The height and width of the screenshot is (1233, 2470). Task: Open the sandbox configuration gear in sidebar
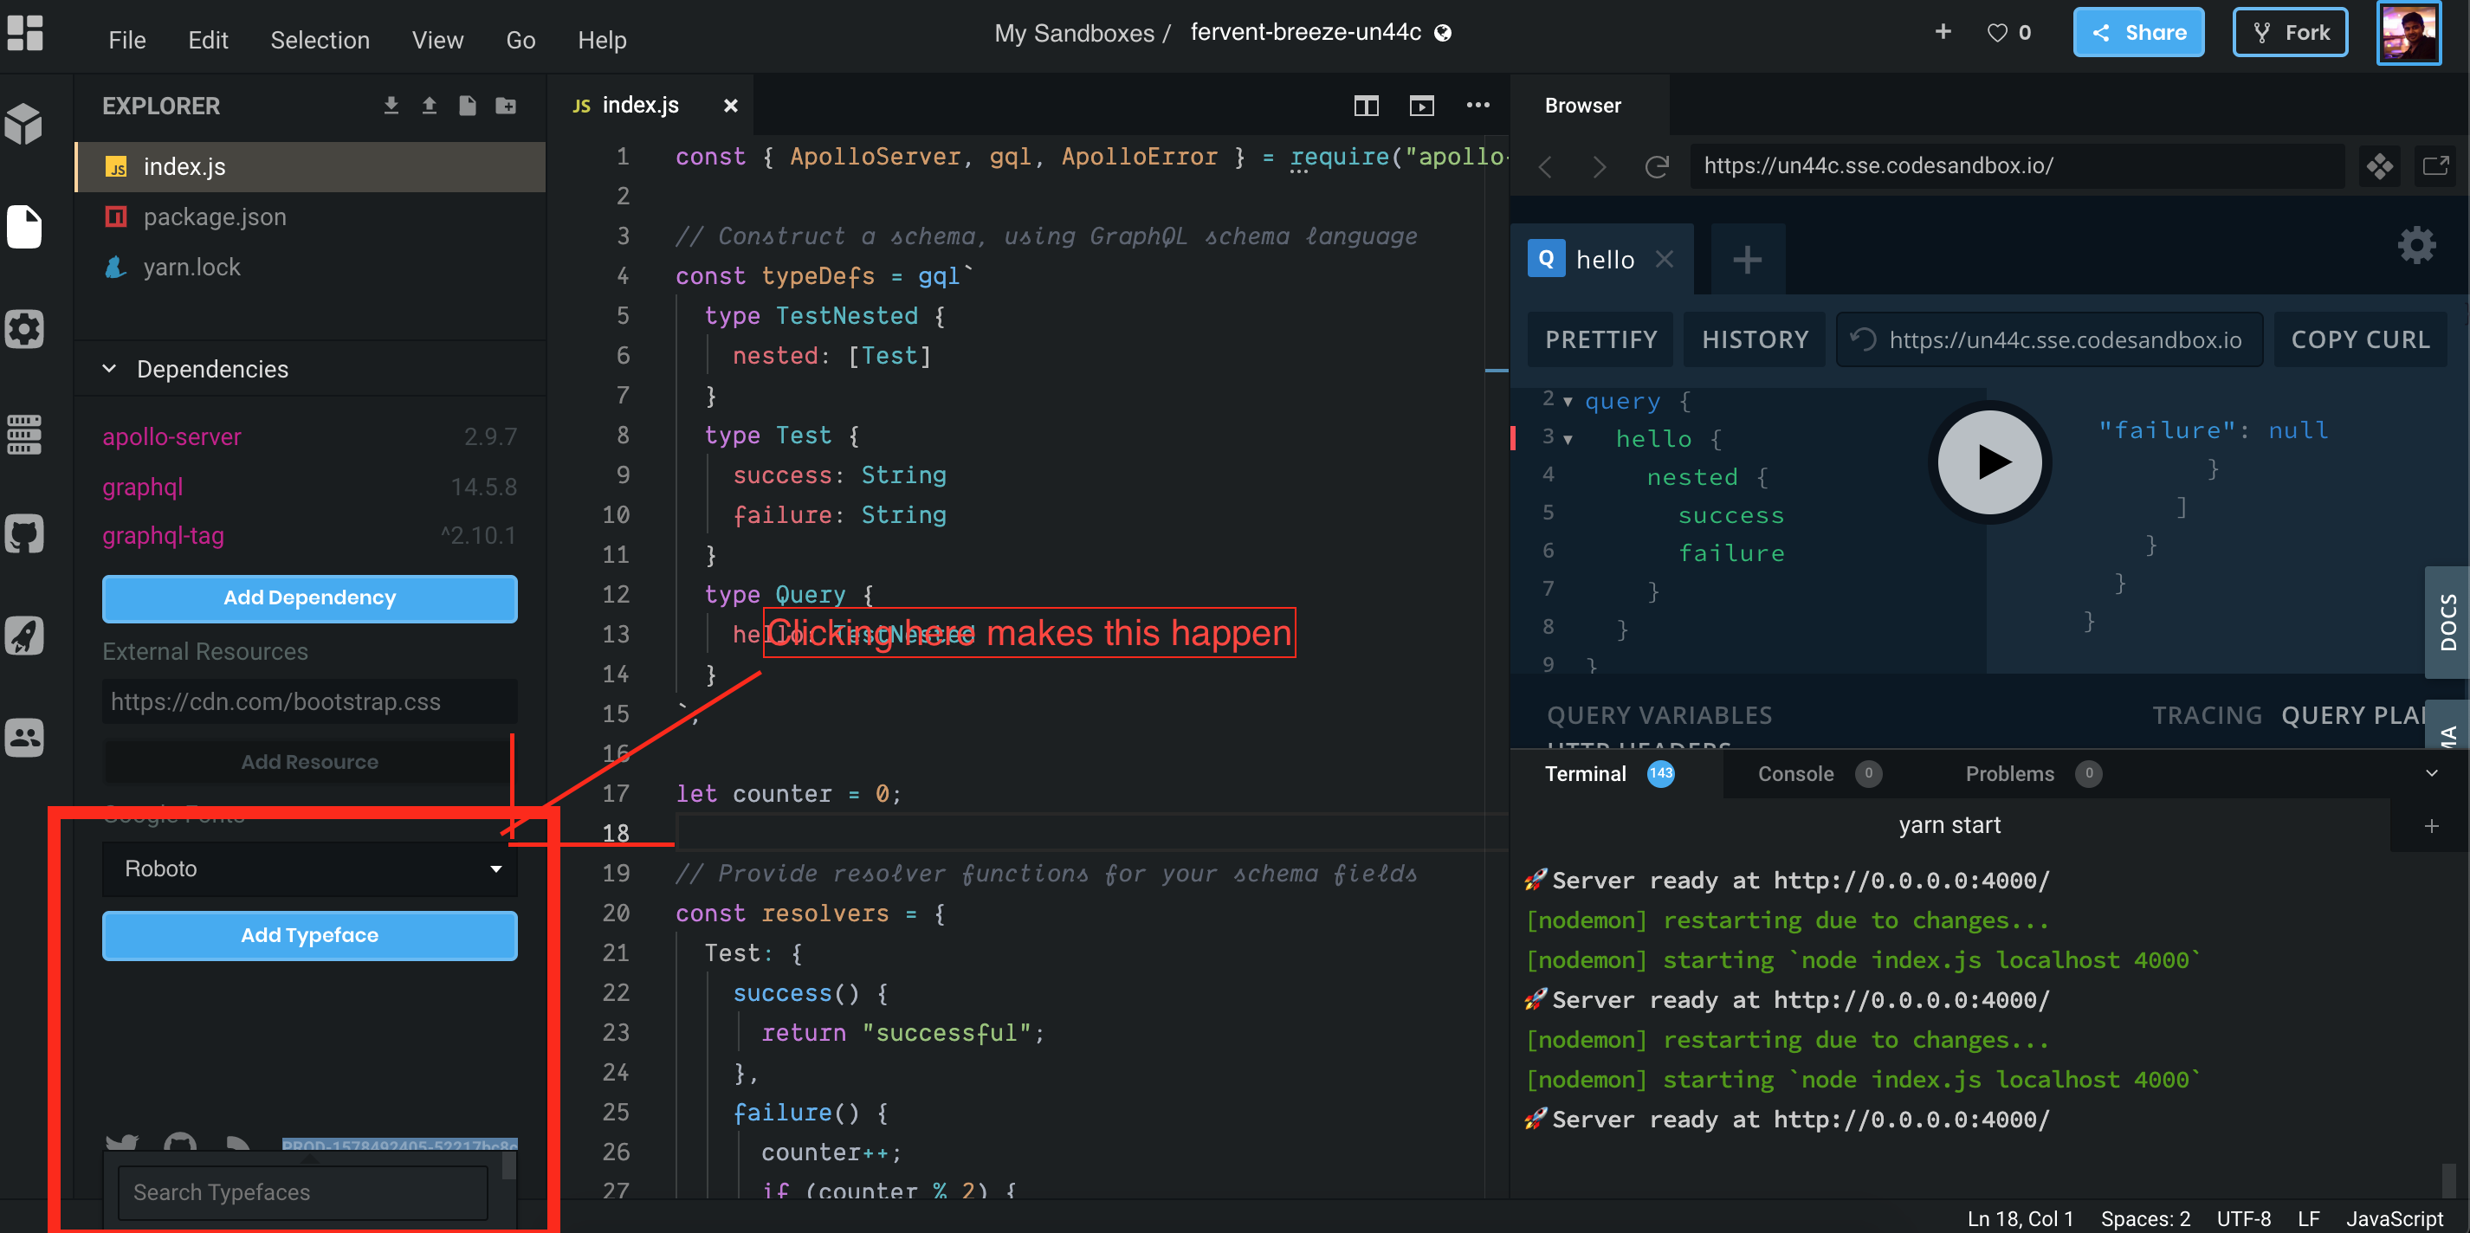click(24, 329)
